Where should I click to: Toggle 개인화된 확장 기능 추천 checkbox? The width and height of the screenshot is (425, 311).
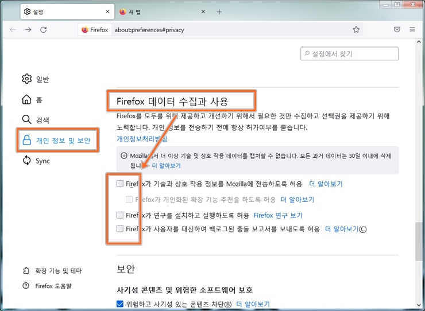pos(129,199)
